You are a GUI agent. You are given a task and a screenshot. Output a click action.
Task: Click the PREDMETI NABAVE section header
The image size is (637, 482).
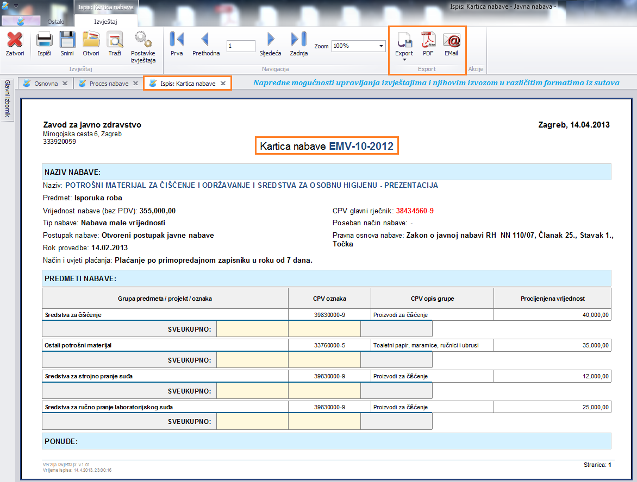[327, 278]
